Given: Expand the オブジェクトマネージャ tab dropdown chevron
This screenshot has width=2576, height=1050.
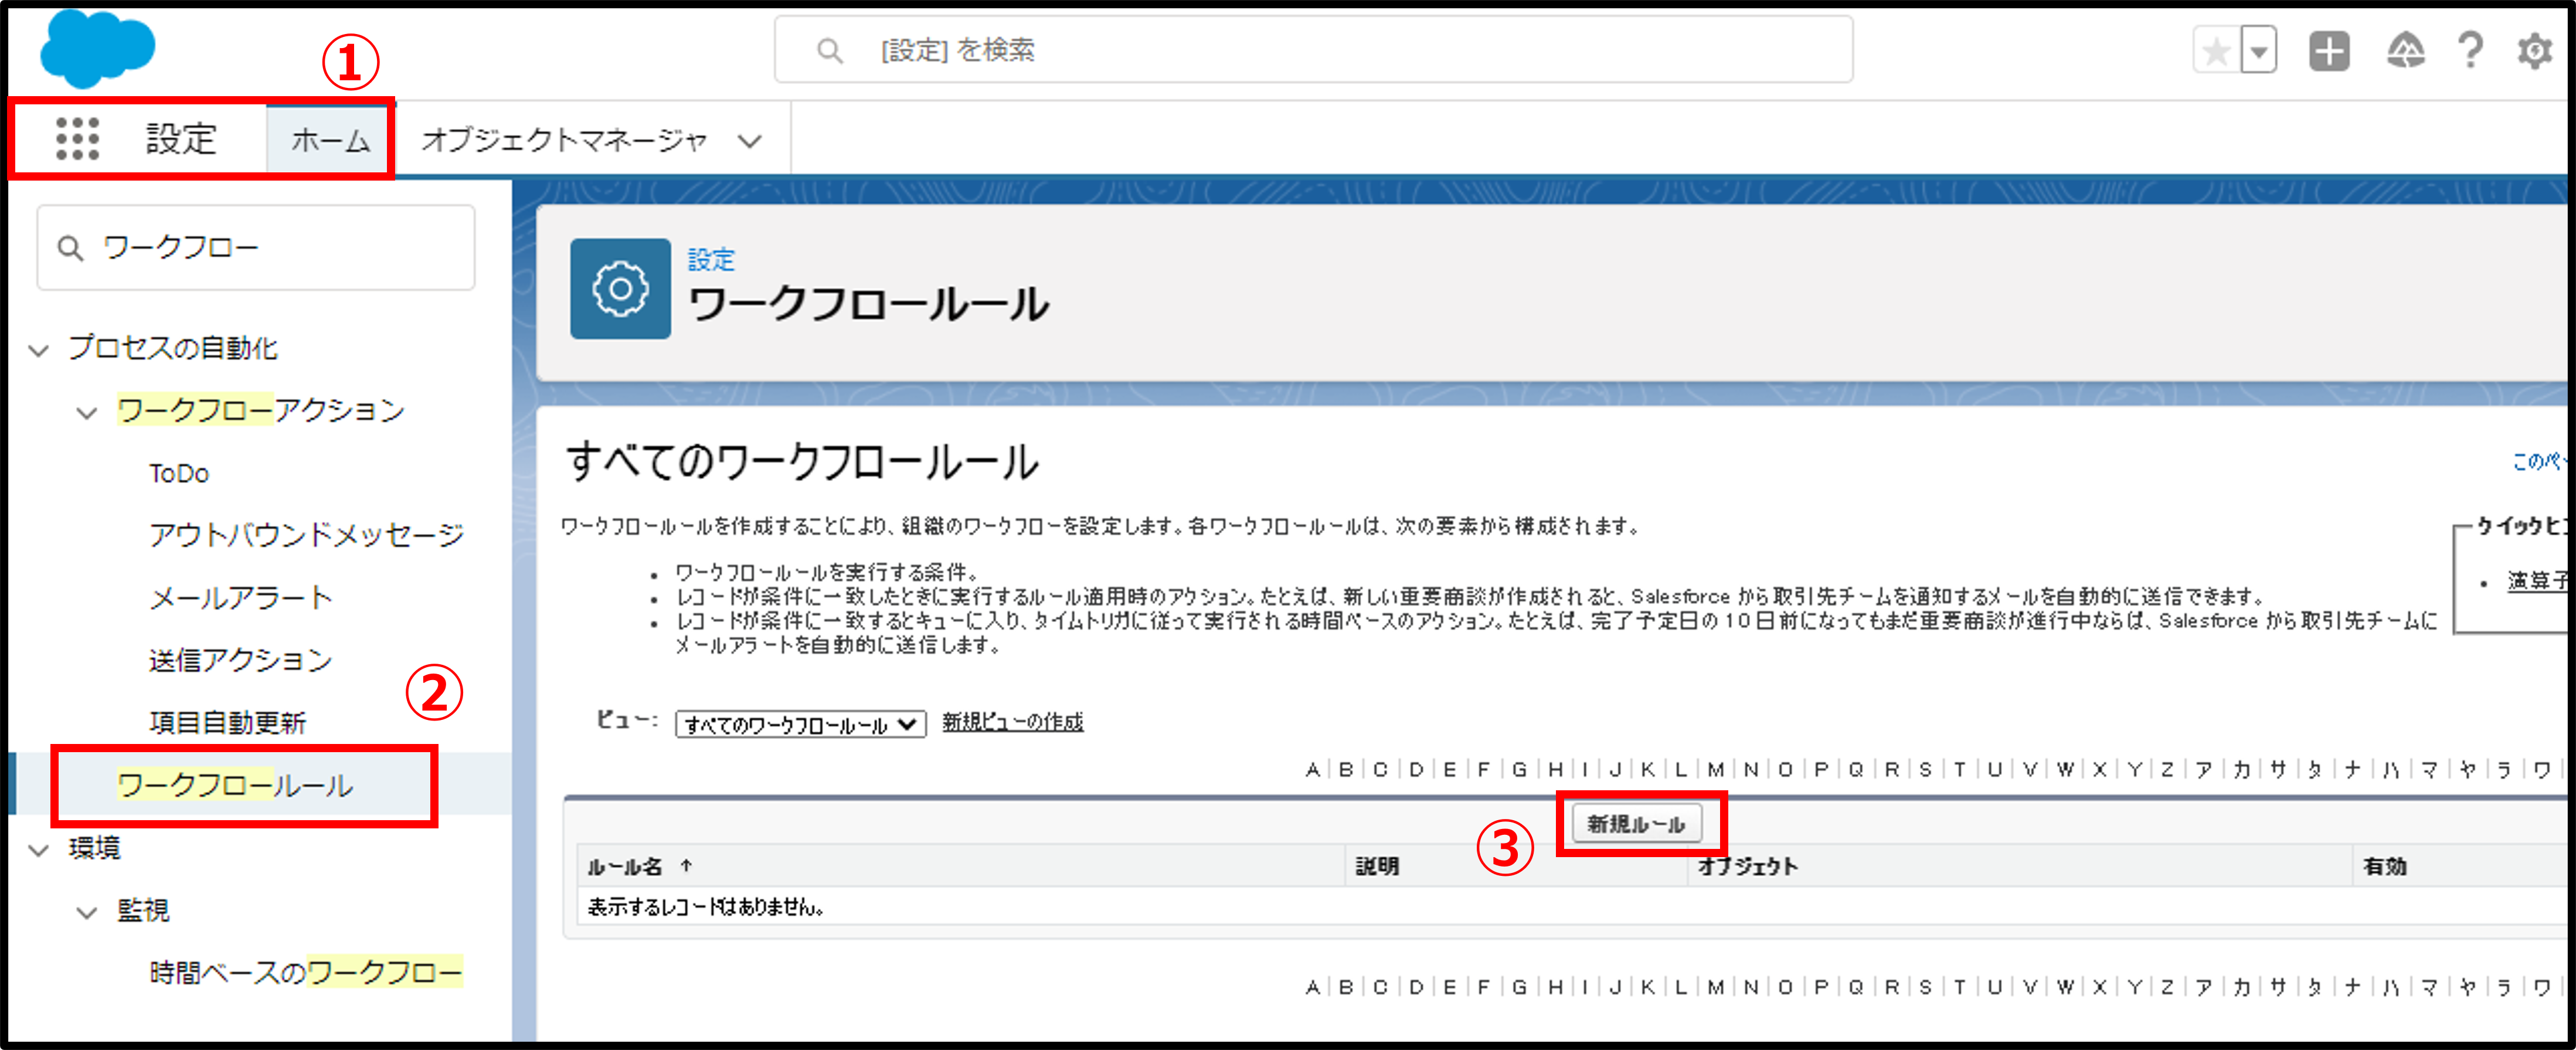Looking at the screenshot, I should (750, 141).
